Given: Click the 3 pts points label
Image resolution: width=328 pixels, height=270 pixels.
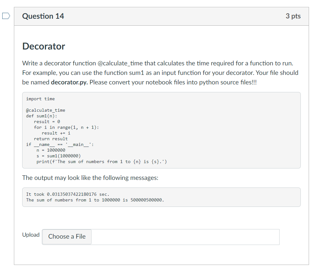Looking at the screenshot, I should point(293,16).
